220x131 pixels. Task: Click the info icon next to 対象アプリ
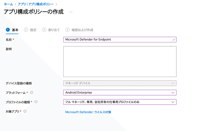tap(25, 111)
